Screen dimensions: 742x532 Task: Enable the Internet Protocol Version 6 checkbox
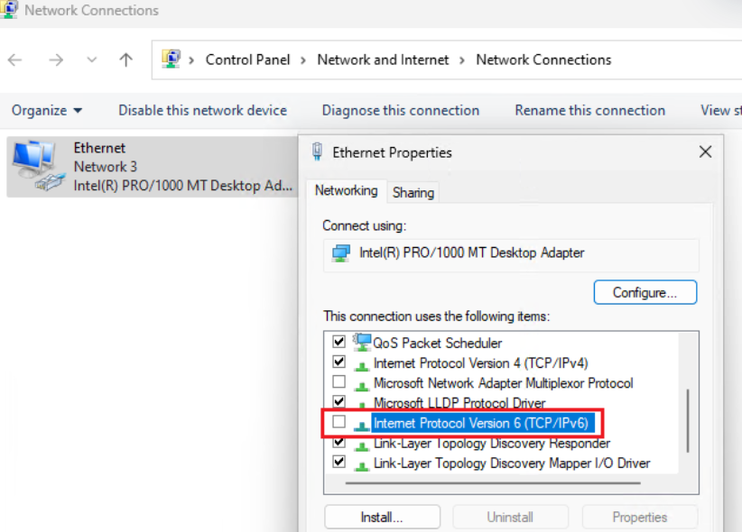coord(339,422)
